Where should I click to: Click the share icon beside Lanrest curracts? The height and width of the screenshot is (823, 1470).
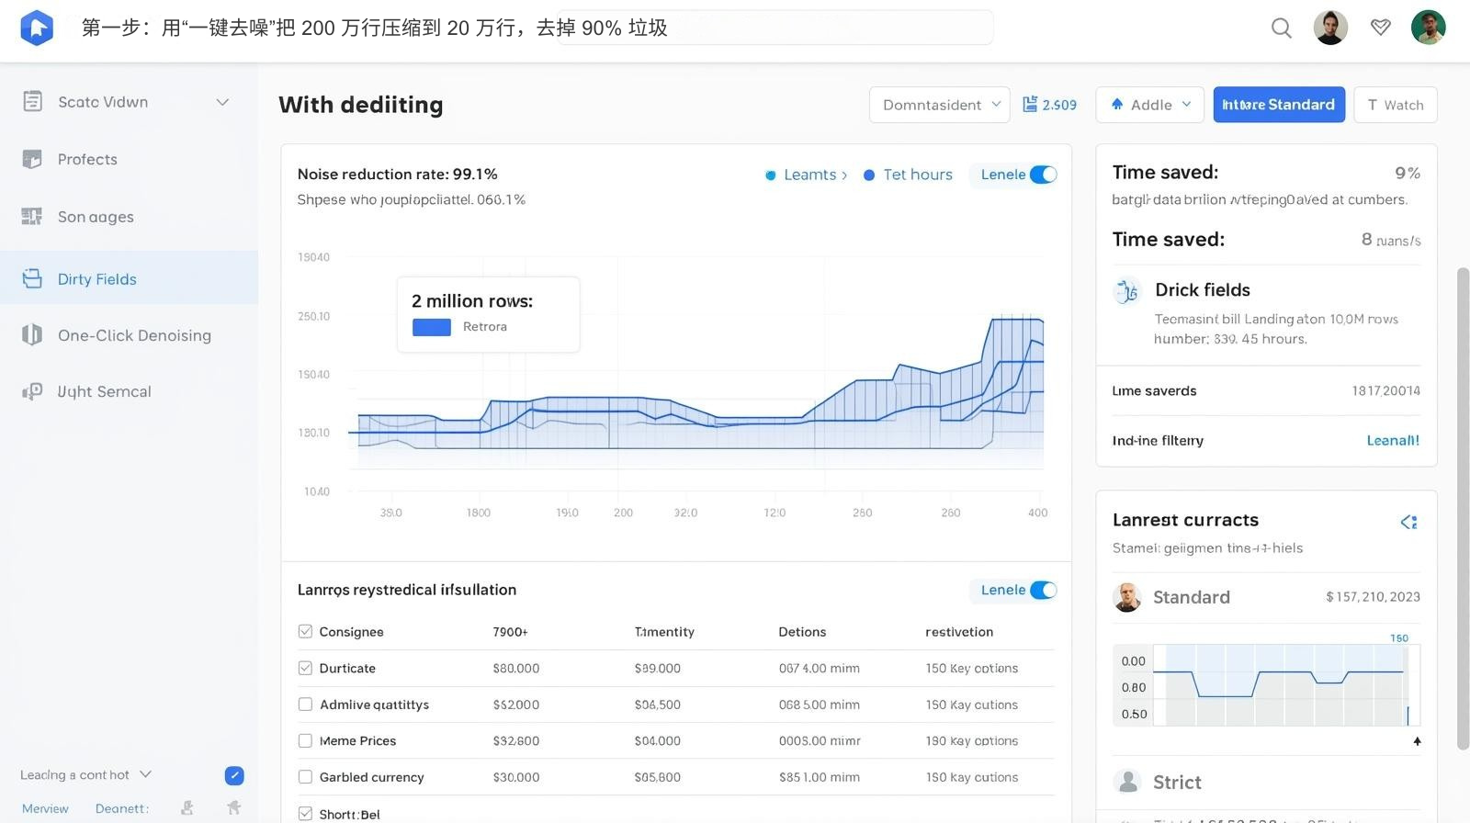(x=1408, y=522)
